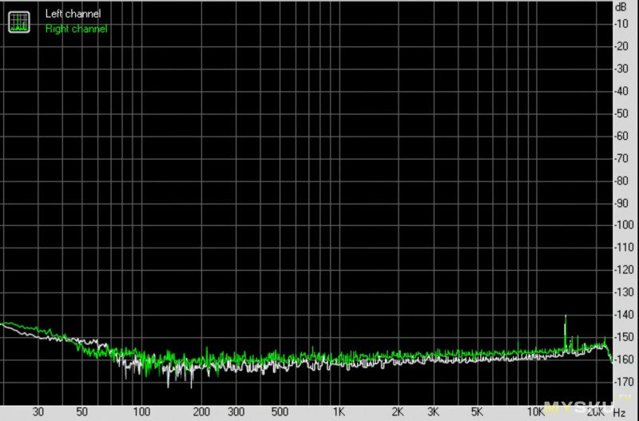639x421 pixels.
Task: Click the 10K frequency axis label
Action: click(534, 412)
